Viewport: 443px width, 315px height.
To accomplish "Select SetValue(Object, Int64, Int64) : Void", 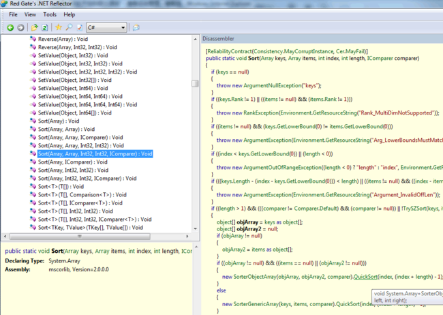I will (x=80, y=96).
